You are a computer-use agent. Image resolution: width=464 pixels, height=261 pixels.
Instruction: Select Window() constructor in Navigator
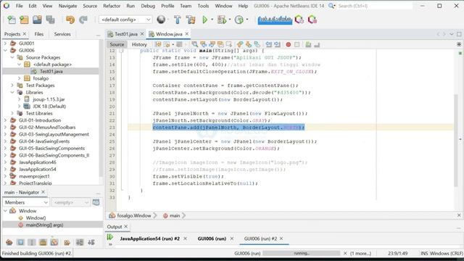click(36, 217)
